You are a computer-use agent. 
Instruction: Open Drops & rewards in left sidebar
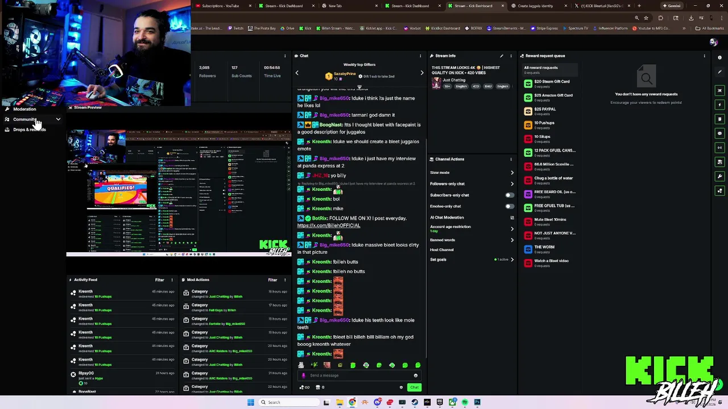[x=29, y=130]
